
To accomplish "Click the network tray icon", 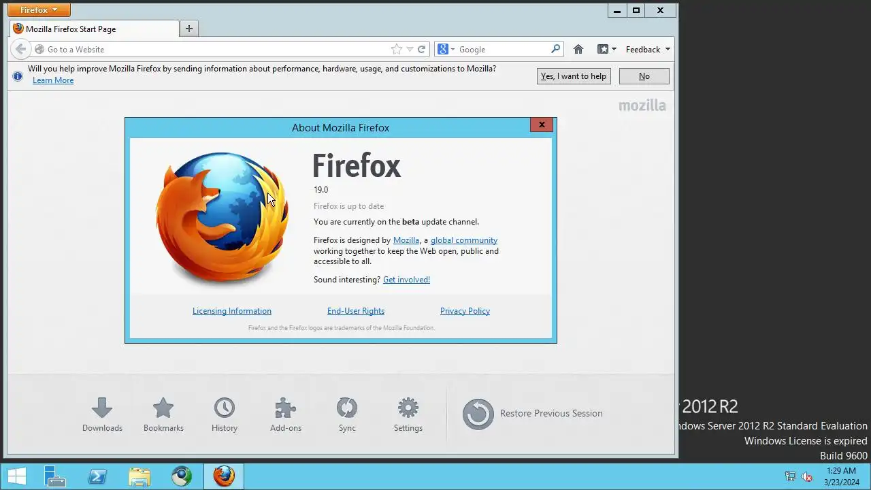I will [x=791, y=476].
